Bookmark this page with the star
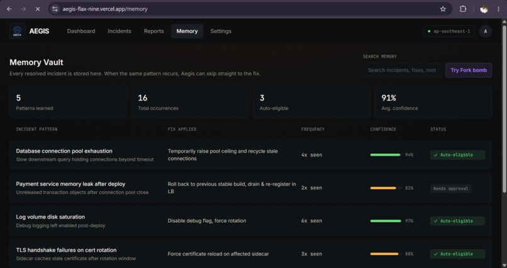The image size is (507, 268). pyautogui.click(x=443, y=9)
